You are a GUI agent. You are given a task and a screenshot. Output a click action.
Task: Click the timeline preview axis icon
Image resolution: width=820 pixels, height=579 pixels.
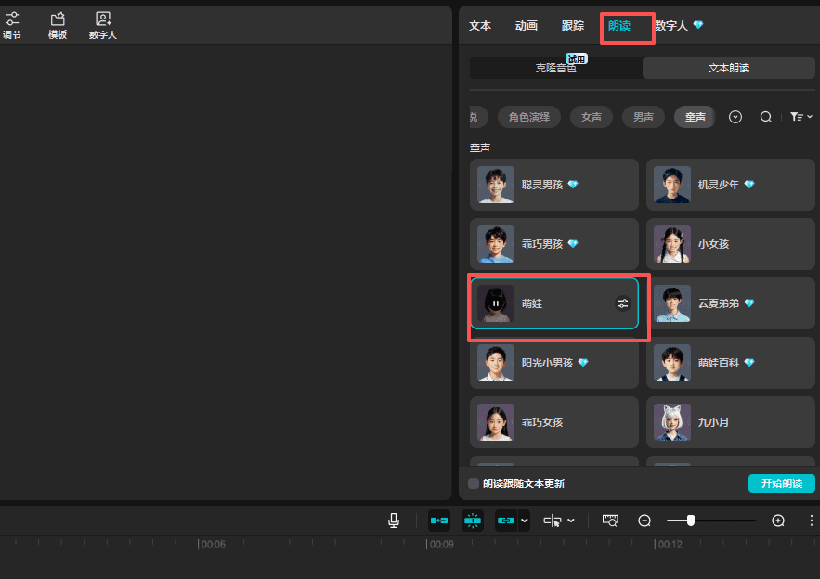(x=610, y=521)
